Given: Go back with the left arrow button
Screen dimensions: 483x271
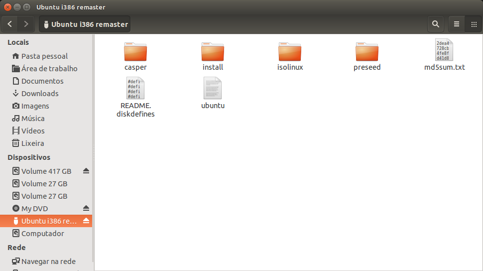Looking at the screenshot, I should pyautogui.click(x=10, y=24).
